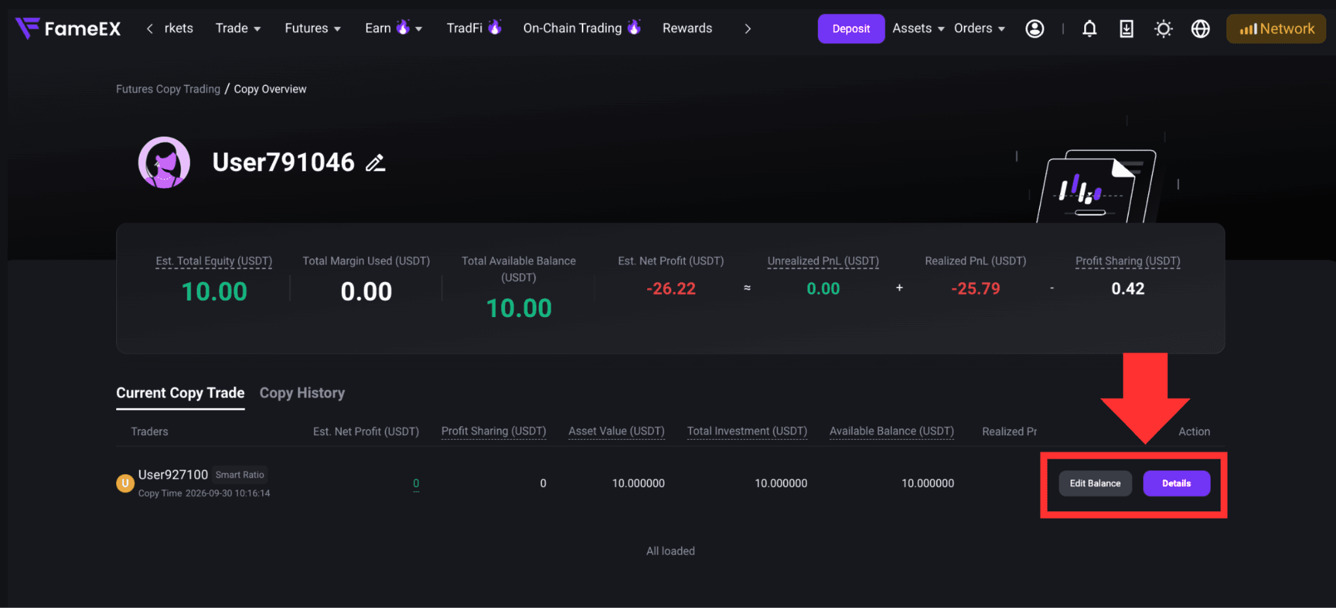Open the user account profile icon
Image resolution: width=1336 pixels, height=608 pixels.
pos(1035,29)
